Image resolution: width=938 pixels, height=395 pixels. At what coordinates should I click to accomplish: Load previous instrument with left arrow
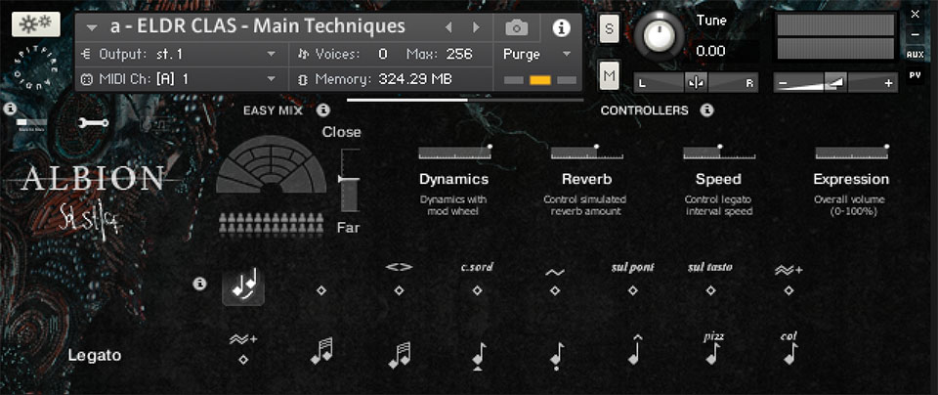point(448,27)
